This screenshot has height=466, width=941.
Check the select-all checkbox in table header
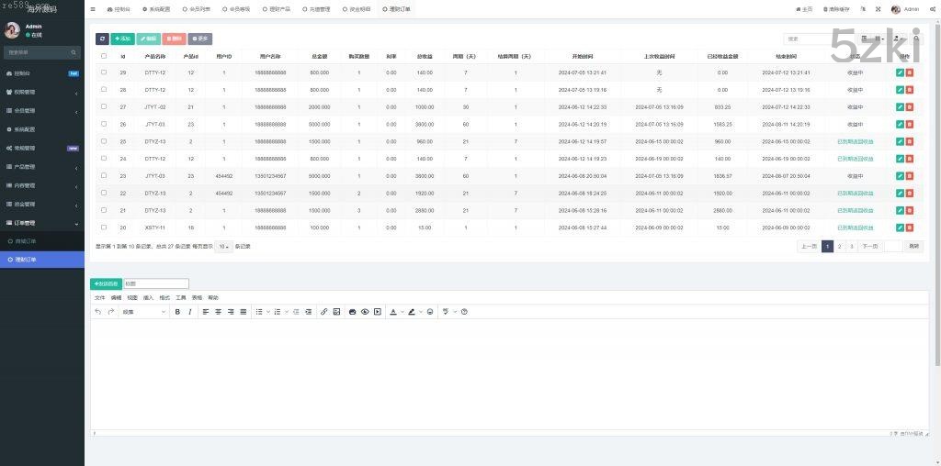coord(103,56)
